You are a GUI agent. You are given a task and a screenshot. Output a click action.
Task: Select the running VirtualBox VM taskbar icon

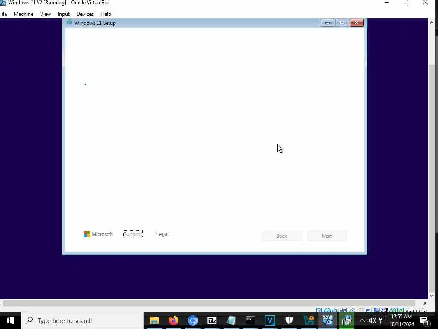pyautogui.click(x=328, y=320)
